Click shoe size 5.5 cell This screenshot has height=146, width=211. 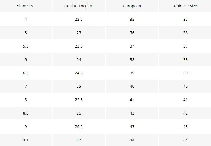point(26,46)
